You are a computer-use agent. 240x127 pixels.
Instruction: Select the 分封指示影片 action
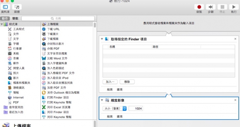pos(56,44)
